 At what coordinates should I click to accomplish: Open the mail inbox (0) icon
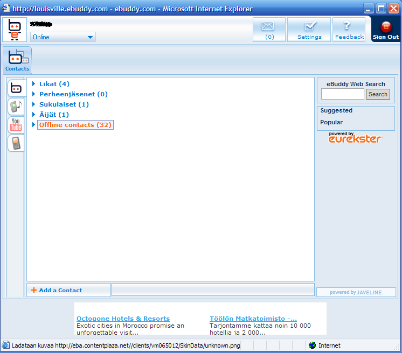[x=269, y=30]
